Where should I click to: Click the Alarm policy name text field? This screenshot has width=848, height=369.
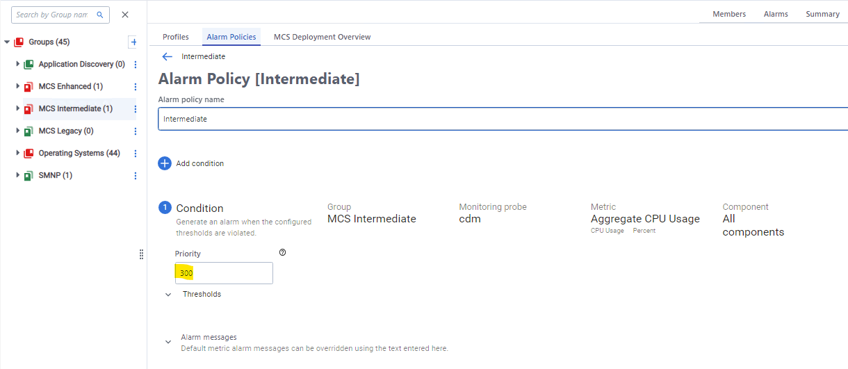click(500, 119)
